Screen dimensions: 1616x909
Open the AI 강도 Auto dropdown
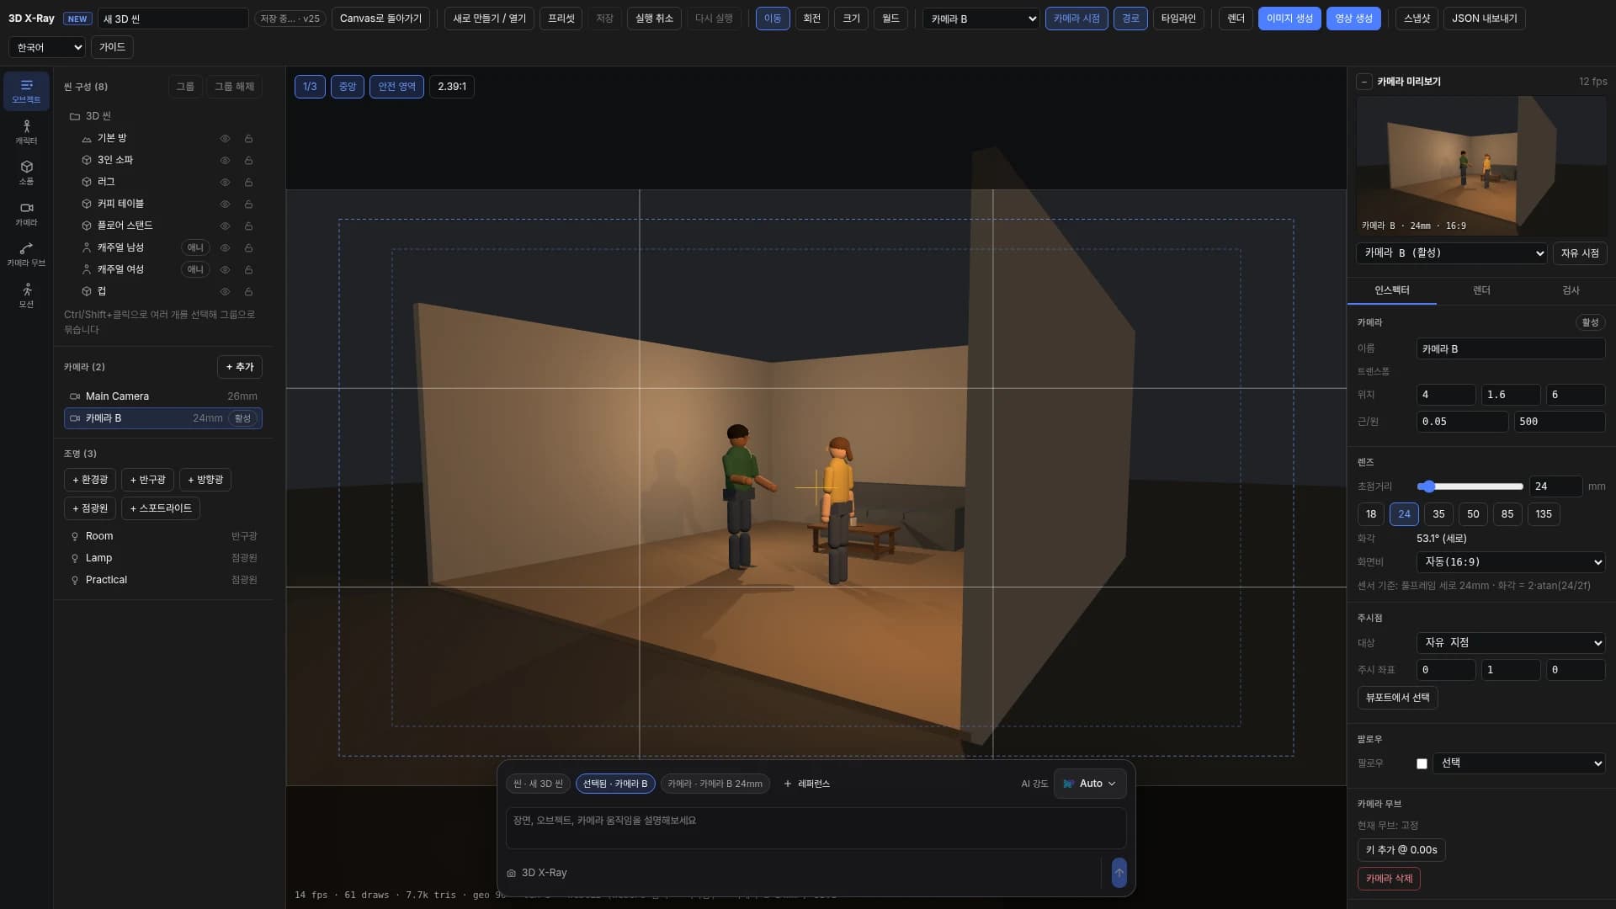click(x=1089, y=784)
